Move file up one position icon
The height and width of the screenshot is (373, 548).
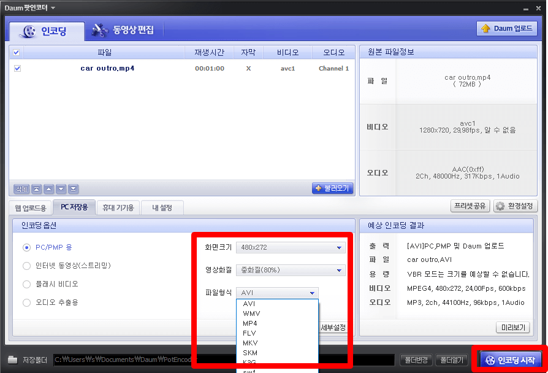(49, 189)
